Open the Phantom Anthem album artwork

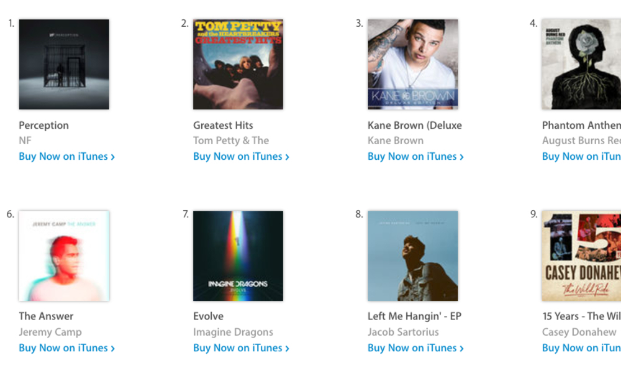(x=581, y=64)
